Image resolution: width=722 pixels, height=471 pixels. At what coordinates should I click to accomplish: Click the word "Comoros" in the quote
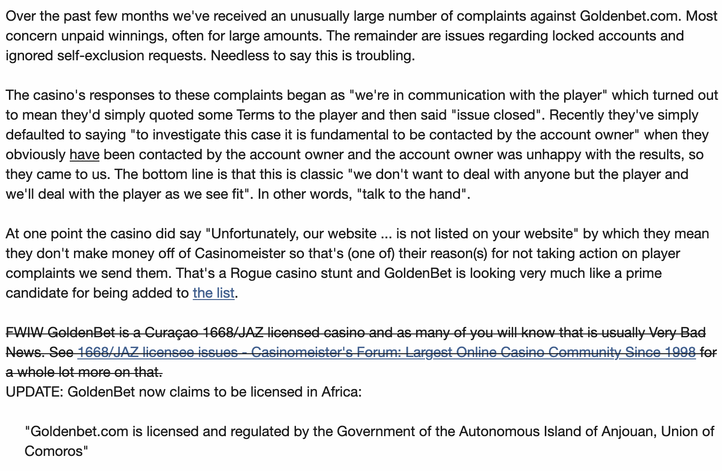(x=54, y=451)
